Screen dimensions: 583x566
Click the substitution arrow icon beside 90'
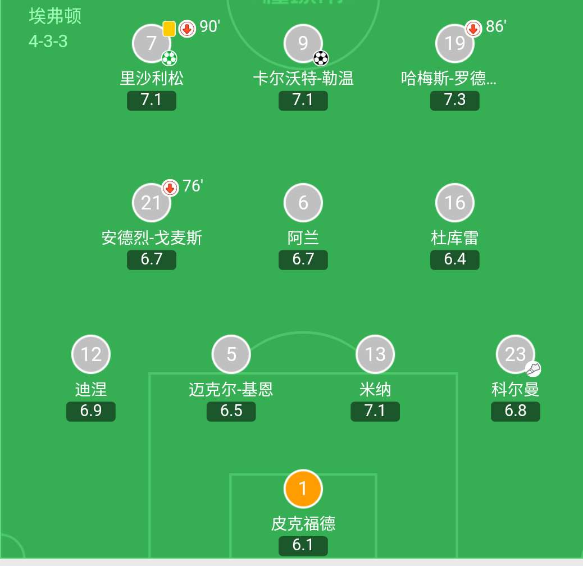pyautogui.click(x=187, y=29)
